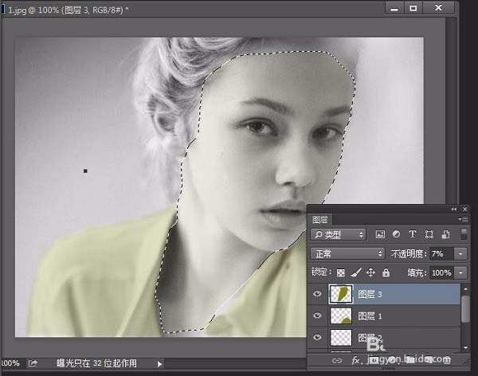Filter layers by shape icon
Image resolution: width=478 pixels, height=376 pixels.
pyautogui.click(x=429, y=234)
